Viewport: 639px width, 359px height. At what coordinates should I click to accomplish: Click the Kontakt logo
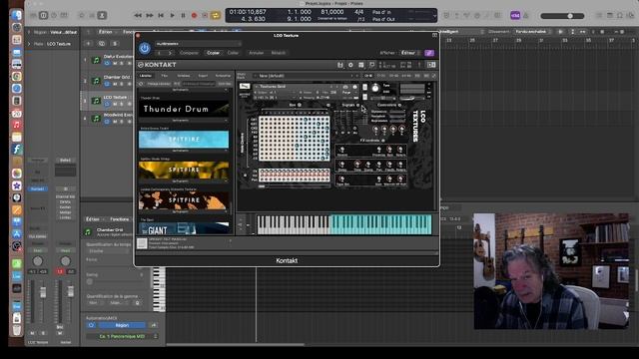(157, 65)
